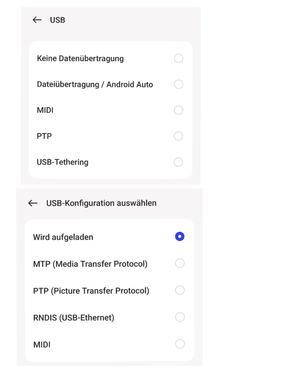The width and height of the screenshot is (283, 373).
Task: Select the Keine Datenübertragung radio button
Action: pos(179,58)
